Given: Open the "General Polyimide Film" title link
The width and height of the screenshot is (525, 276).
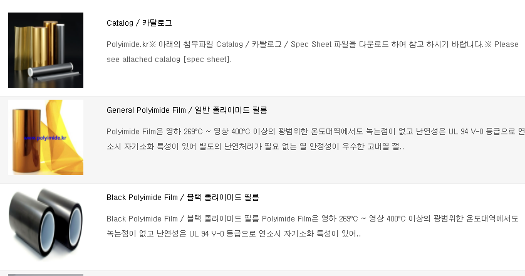Looking at the screenshot, I should pos(146,110).
